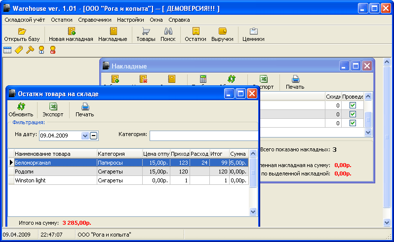The width and height of the screenshot is (394, 242).
Task: Click Накладные table scroll down arrow
Action: [x=368, y=132]
